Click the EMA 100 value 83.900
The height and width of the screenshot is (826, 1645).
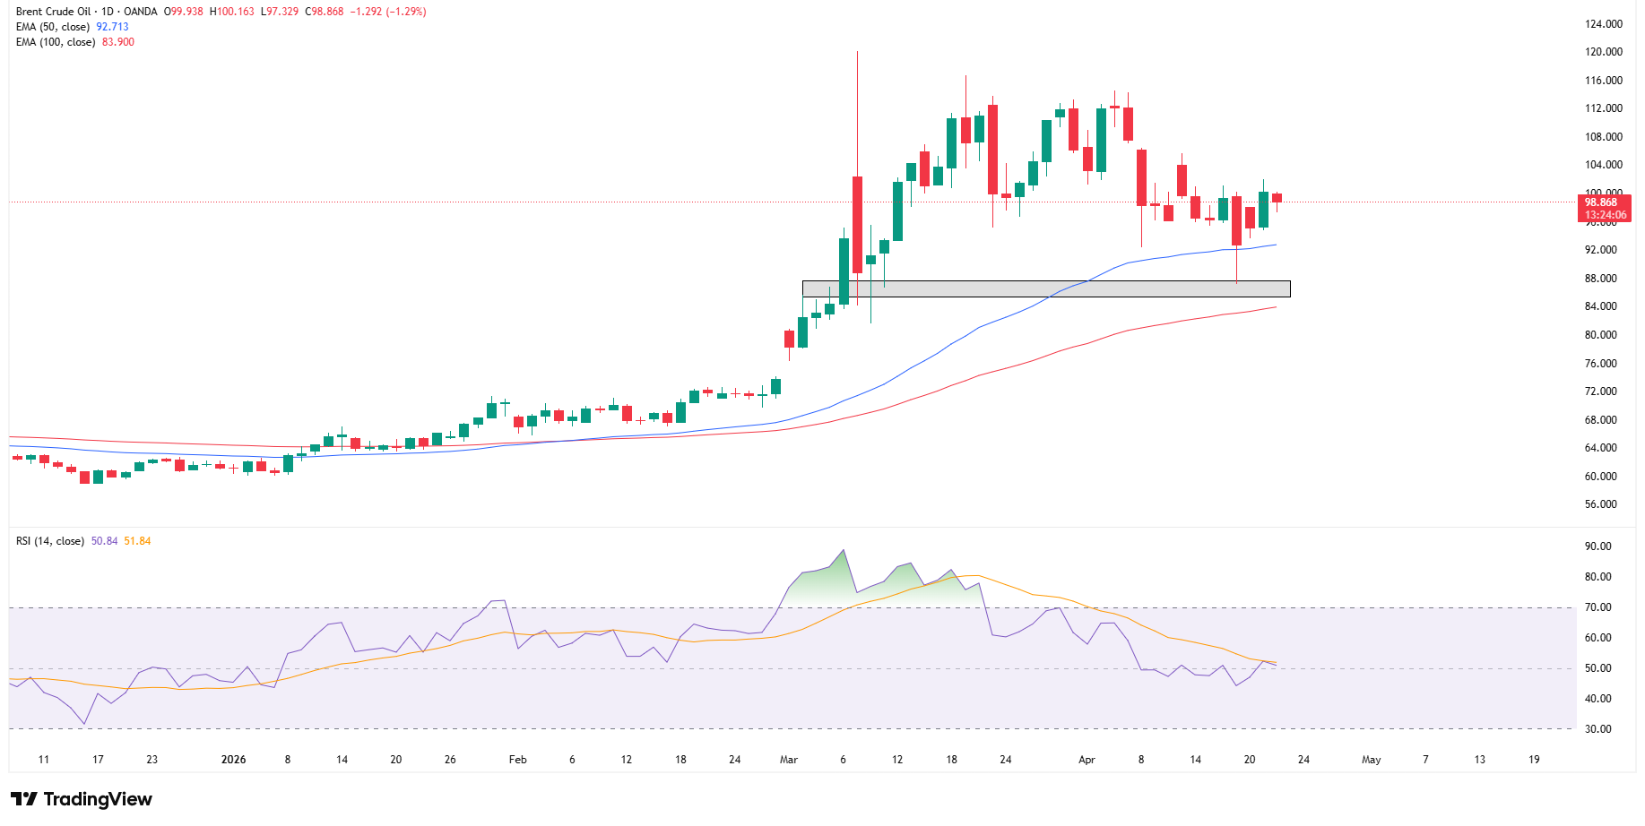pos(117,42)
